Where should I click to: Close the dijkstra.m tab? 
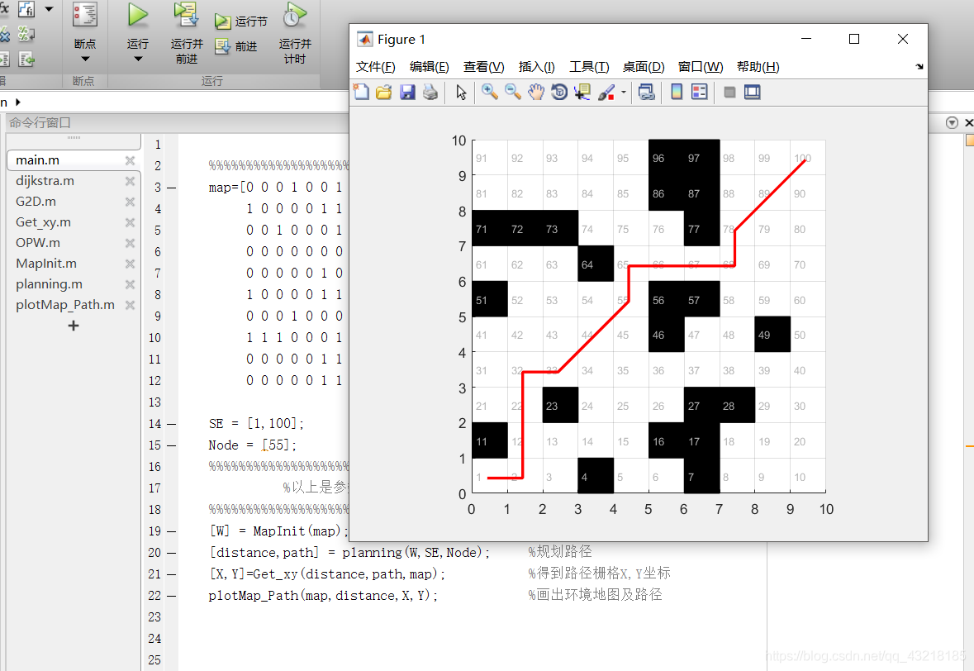(x=130, y=181)
